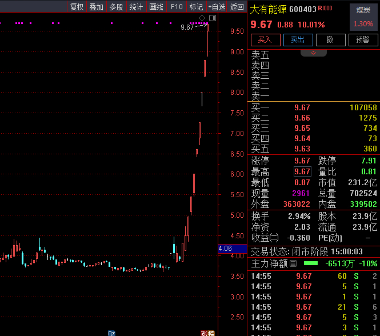Activate the 画线 drawing tool
This screenshot has height=336, width=380.
point(156,7)
